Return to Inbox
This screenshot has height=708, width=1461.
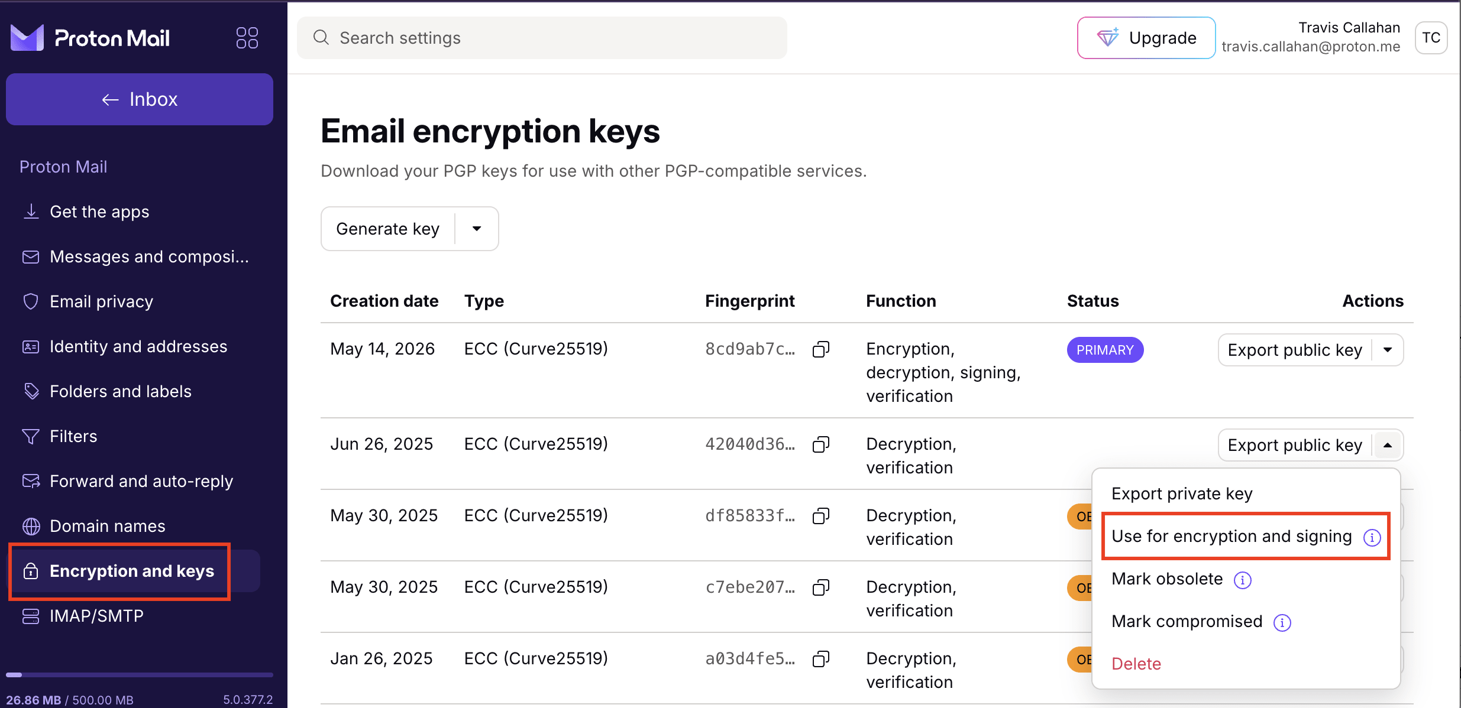point(140,99)
